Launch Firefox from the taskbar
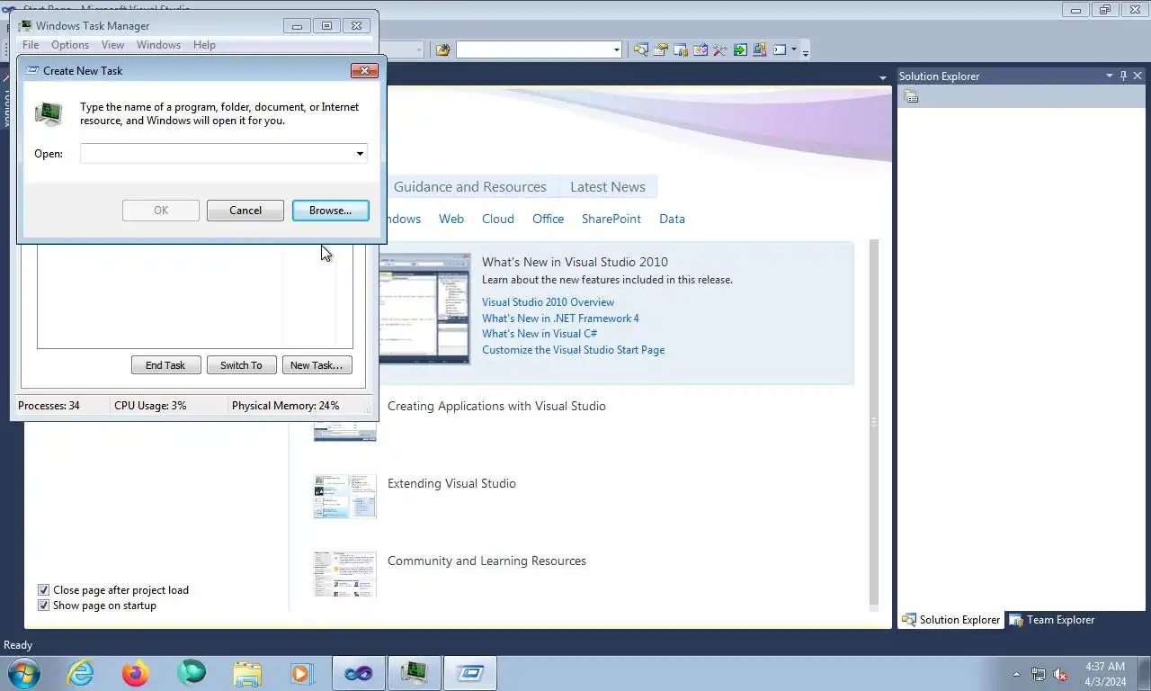The width and height of the screenshot is (1151, 691). tap(136, 673)
